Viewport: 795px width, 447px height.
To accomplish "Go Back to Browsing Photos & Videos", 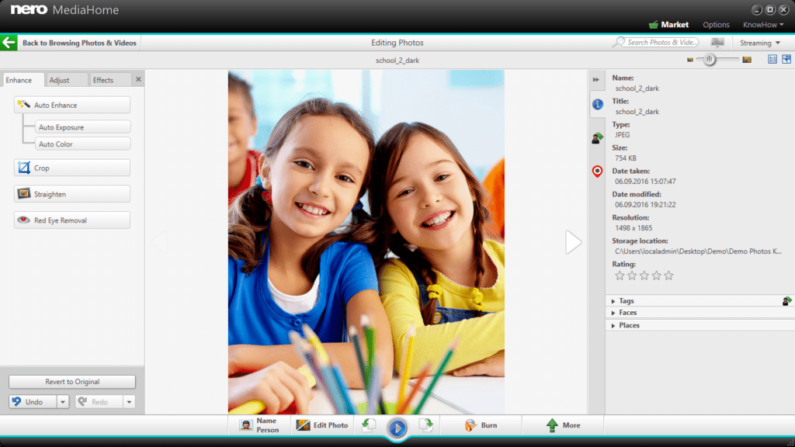I will 80,43.
